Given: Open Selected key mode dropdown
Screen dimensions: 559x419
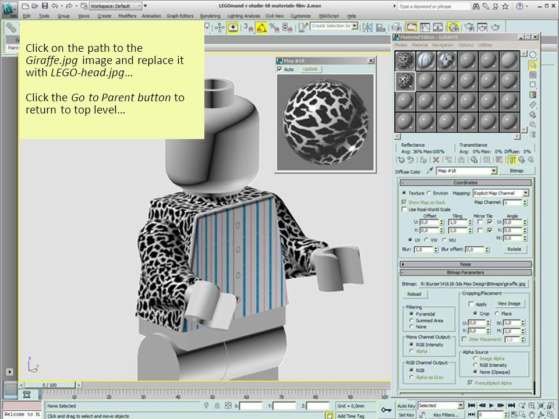Looking at the screenshot, I should click(x=460, y=406).
